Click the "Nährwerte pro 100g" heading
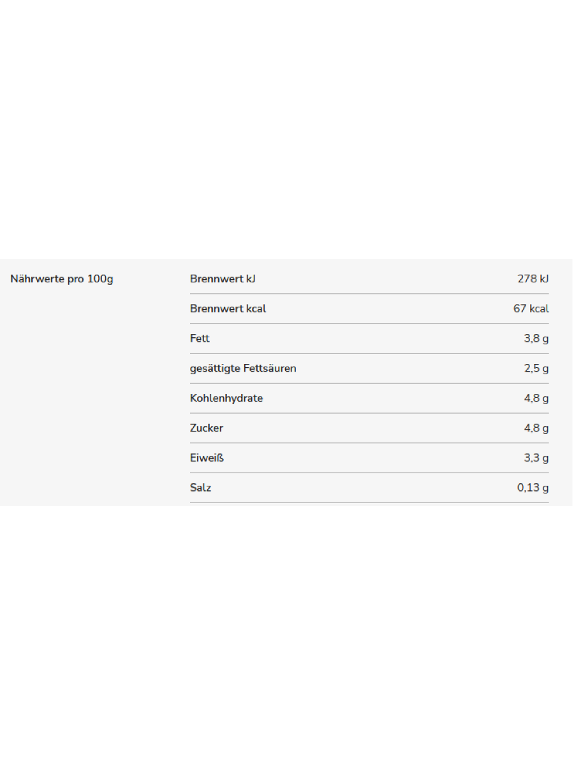Viewport: 574px width, 765px height. [62, 279]
